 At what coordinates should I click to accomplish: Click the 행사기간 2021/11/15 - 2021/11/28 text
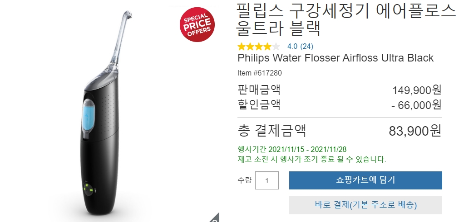292,150
